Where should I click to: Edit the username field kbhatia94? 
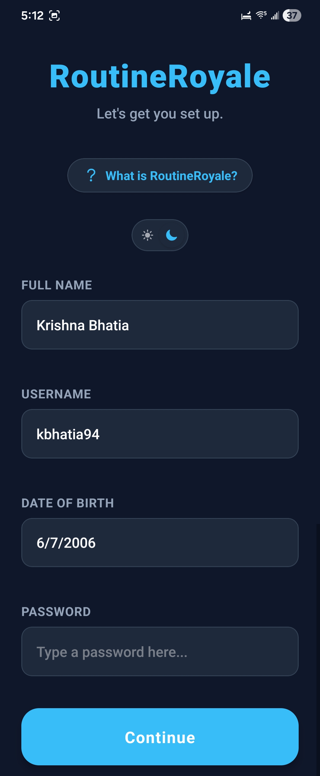click(160, 434)
